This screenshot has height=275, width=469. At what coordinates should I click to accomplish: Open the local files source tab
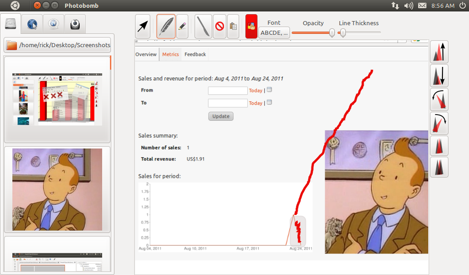pos(11,24)
